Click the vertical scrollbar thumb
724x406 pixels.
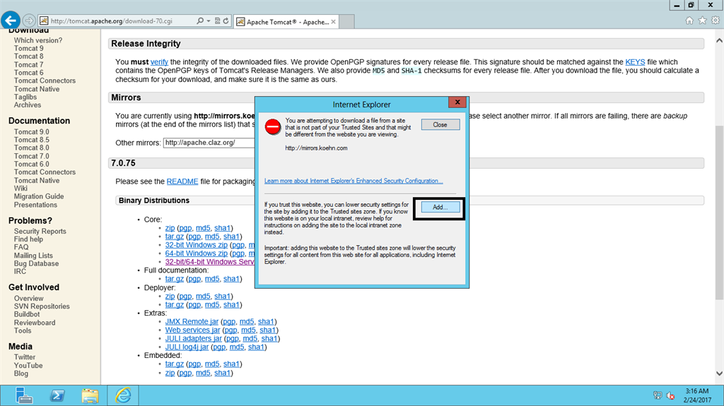719,213
